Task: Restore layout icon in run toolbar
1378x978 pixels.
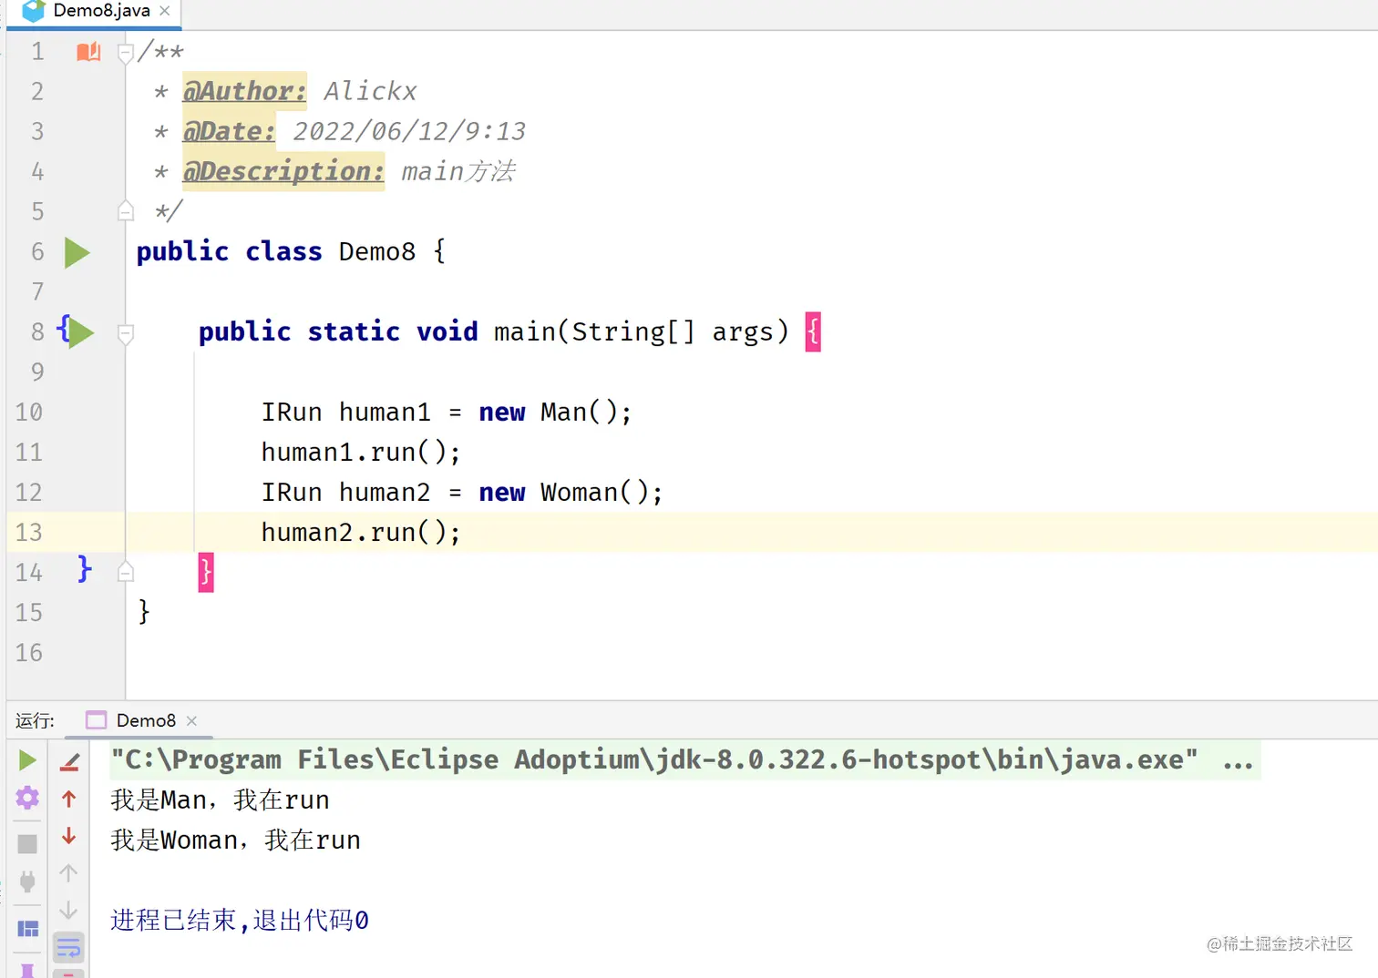Action: (x=27, y=929)
